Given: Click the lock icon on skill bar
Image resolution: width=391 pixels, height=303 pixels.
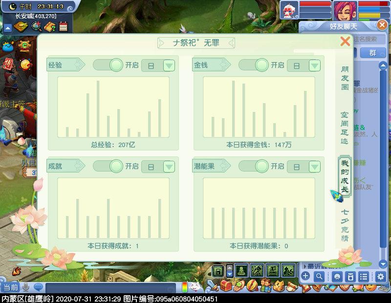Looking at the screenshot, I should pyautogui.click(x=218, y=271).
